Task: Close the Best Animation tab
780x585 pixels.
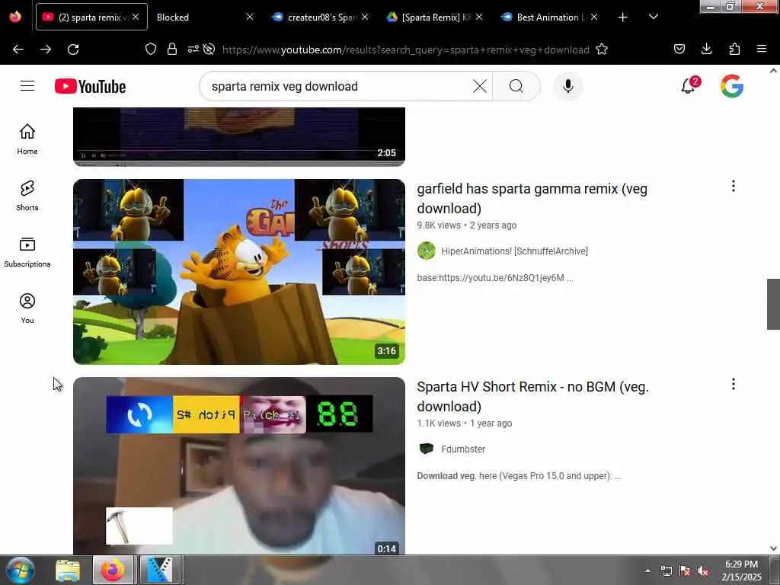Action: 594,17
